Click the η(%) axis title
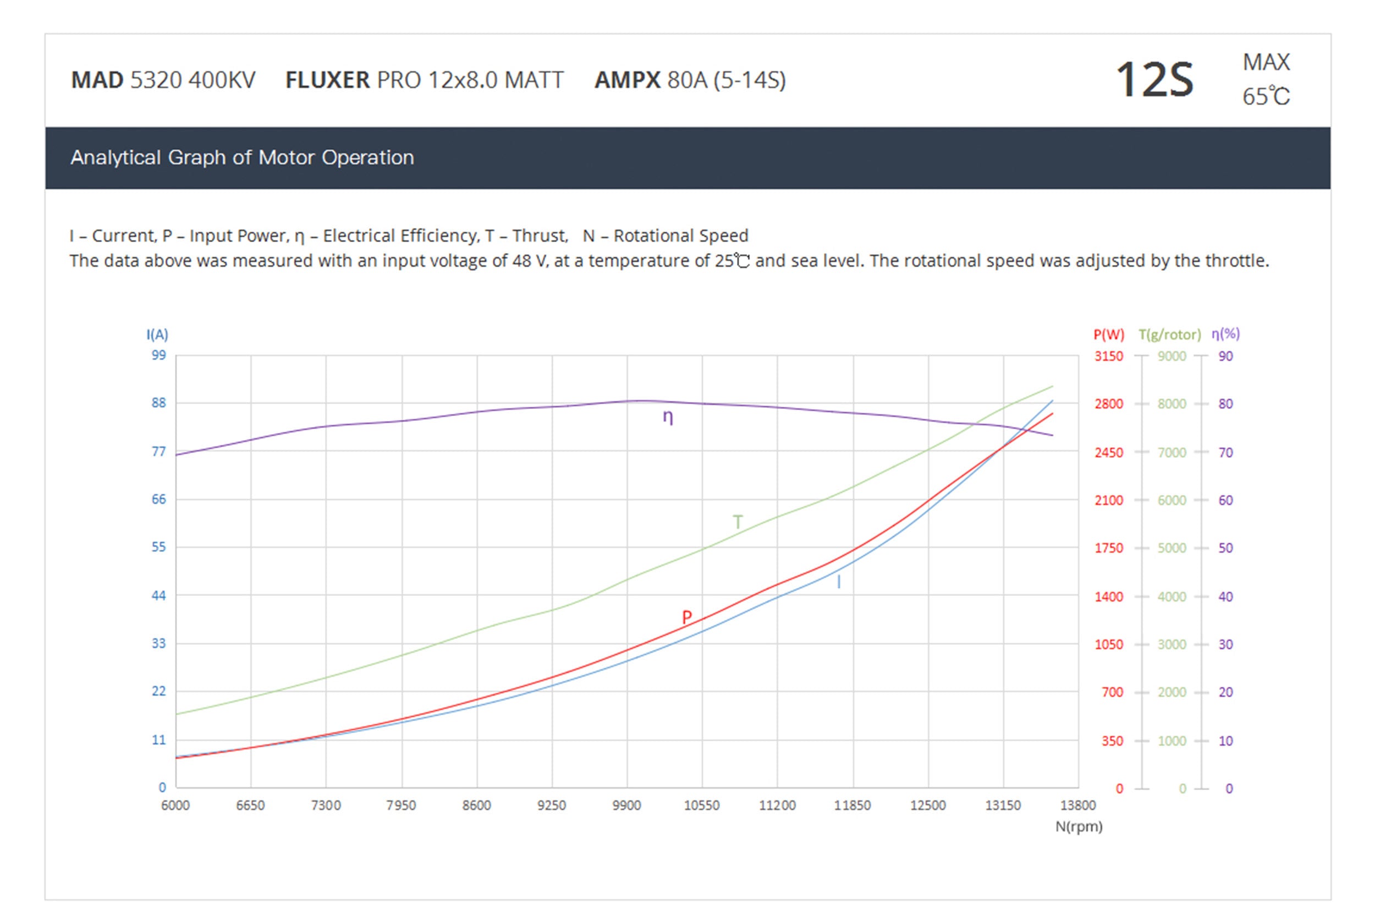Image resolution: width=1375 pixels, height=909 pixels. tap(1225, 334)
